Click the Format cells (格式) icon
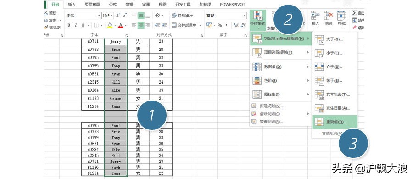This screenshot has height=179, width=413. [341, 16]
